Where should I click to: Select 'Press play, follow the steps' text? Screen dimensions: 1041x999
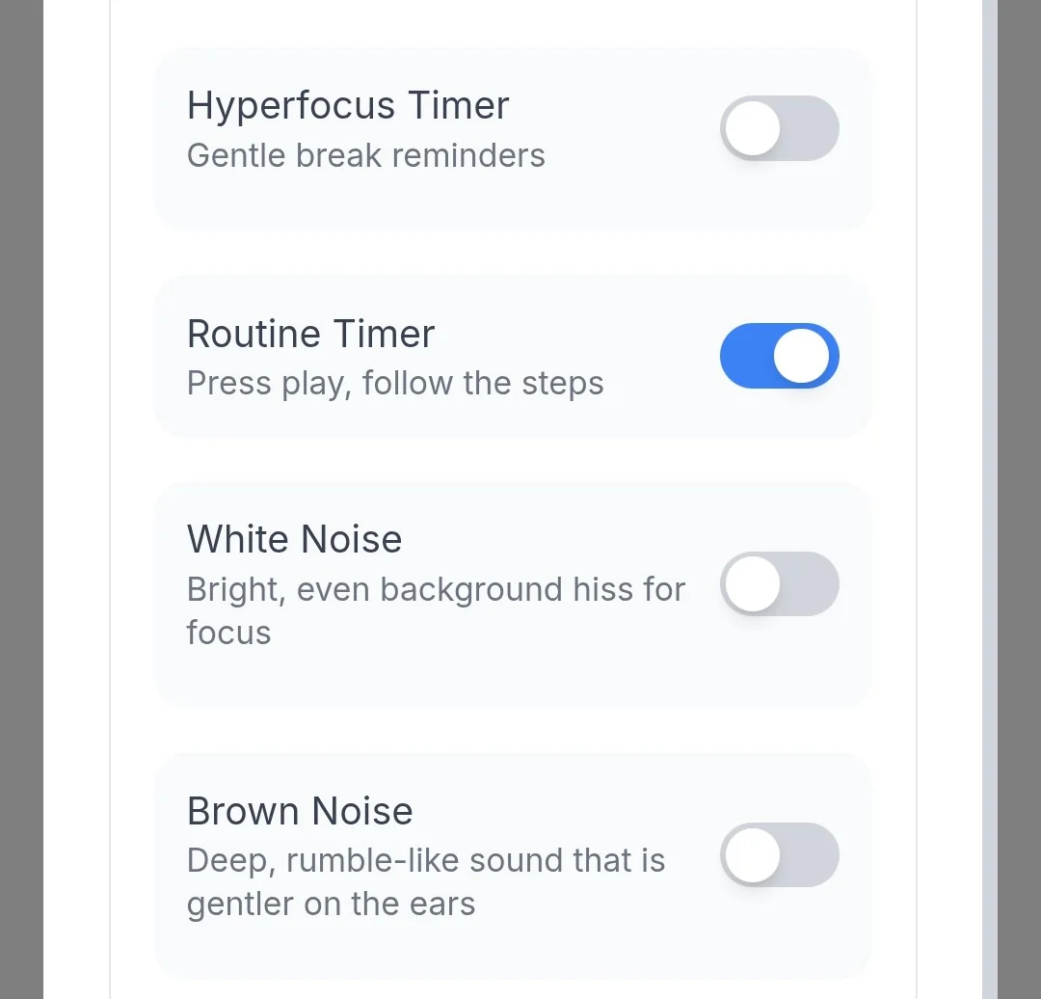(x=395, y=383)
